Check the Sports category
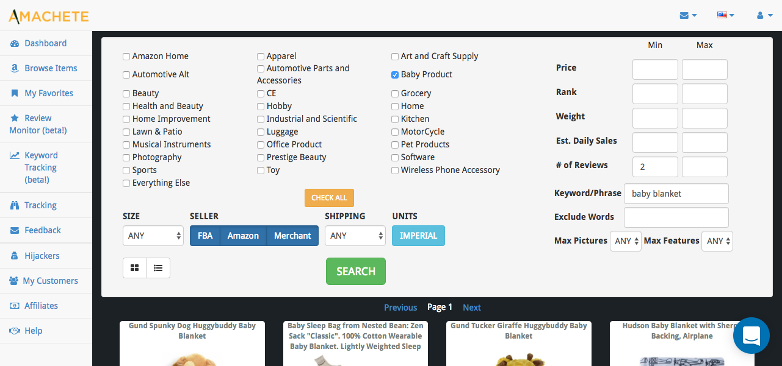This screenshot has height=366, width=782. (126, 171)
